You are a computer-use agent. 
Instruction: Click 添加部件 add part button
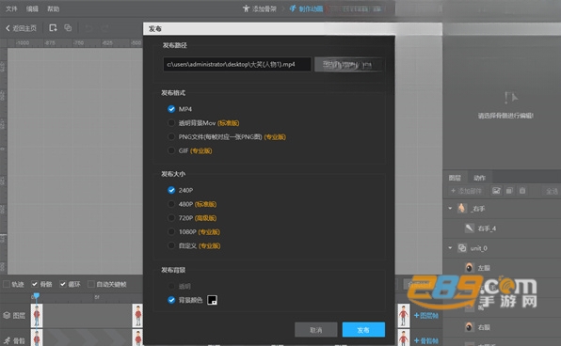[466, 191]
